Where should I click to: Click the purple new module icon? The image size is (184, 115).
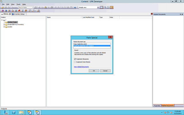3,11
